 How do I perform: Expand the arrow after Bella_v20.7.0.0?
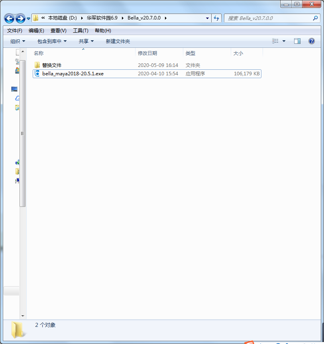click(166, 18)
